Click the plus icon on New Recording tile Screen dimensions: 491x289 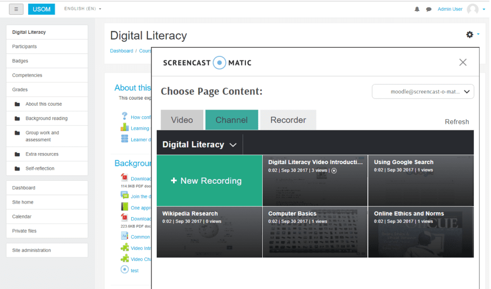coord(174,180)
